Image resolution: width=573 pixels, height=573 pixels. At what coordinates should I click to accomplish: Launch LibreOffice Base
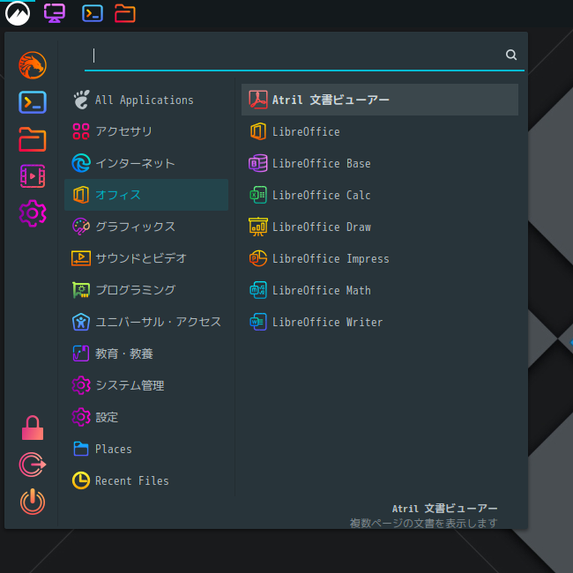tap(380, 163)
